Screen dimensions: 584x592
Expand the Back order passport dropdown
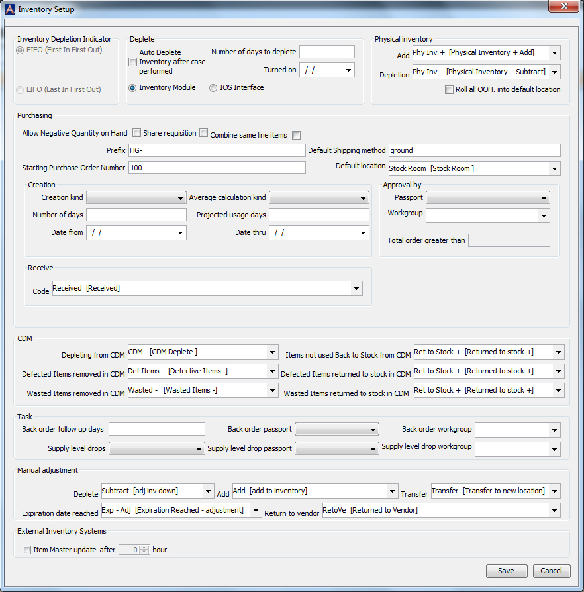[x=373, y=429]
